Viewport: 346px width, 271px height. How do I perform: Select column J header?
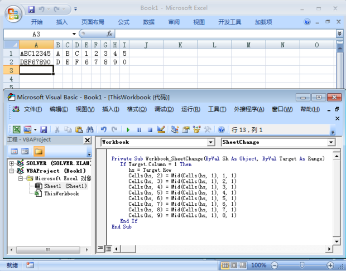146,45
